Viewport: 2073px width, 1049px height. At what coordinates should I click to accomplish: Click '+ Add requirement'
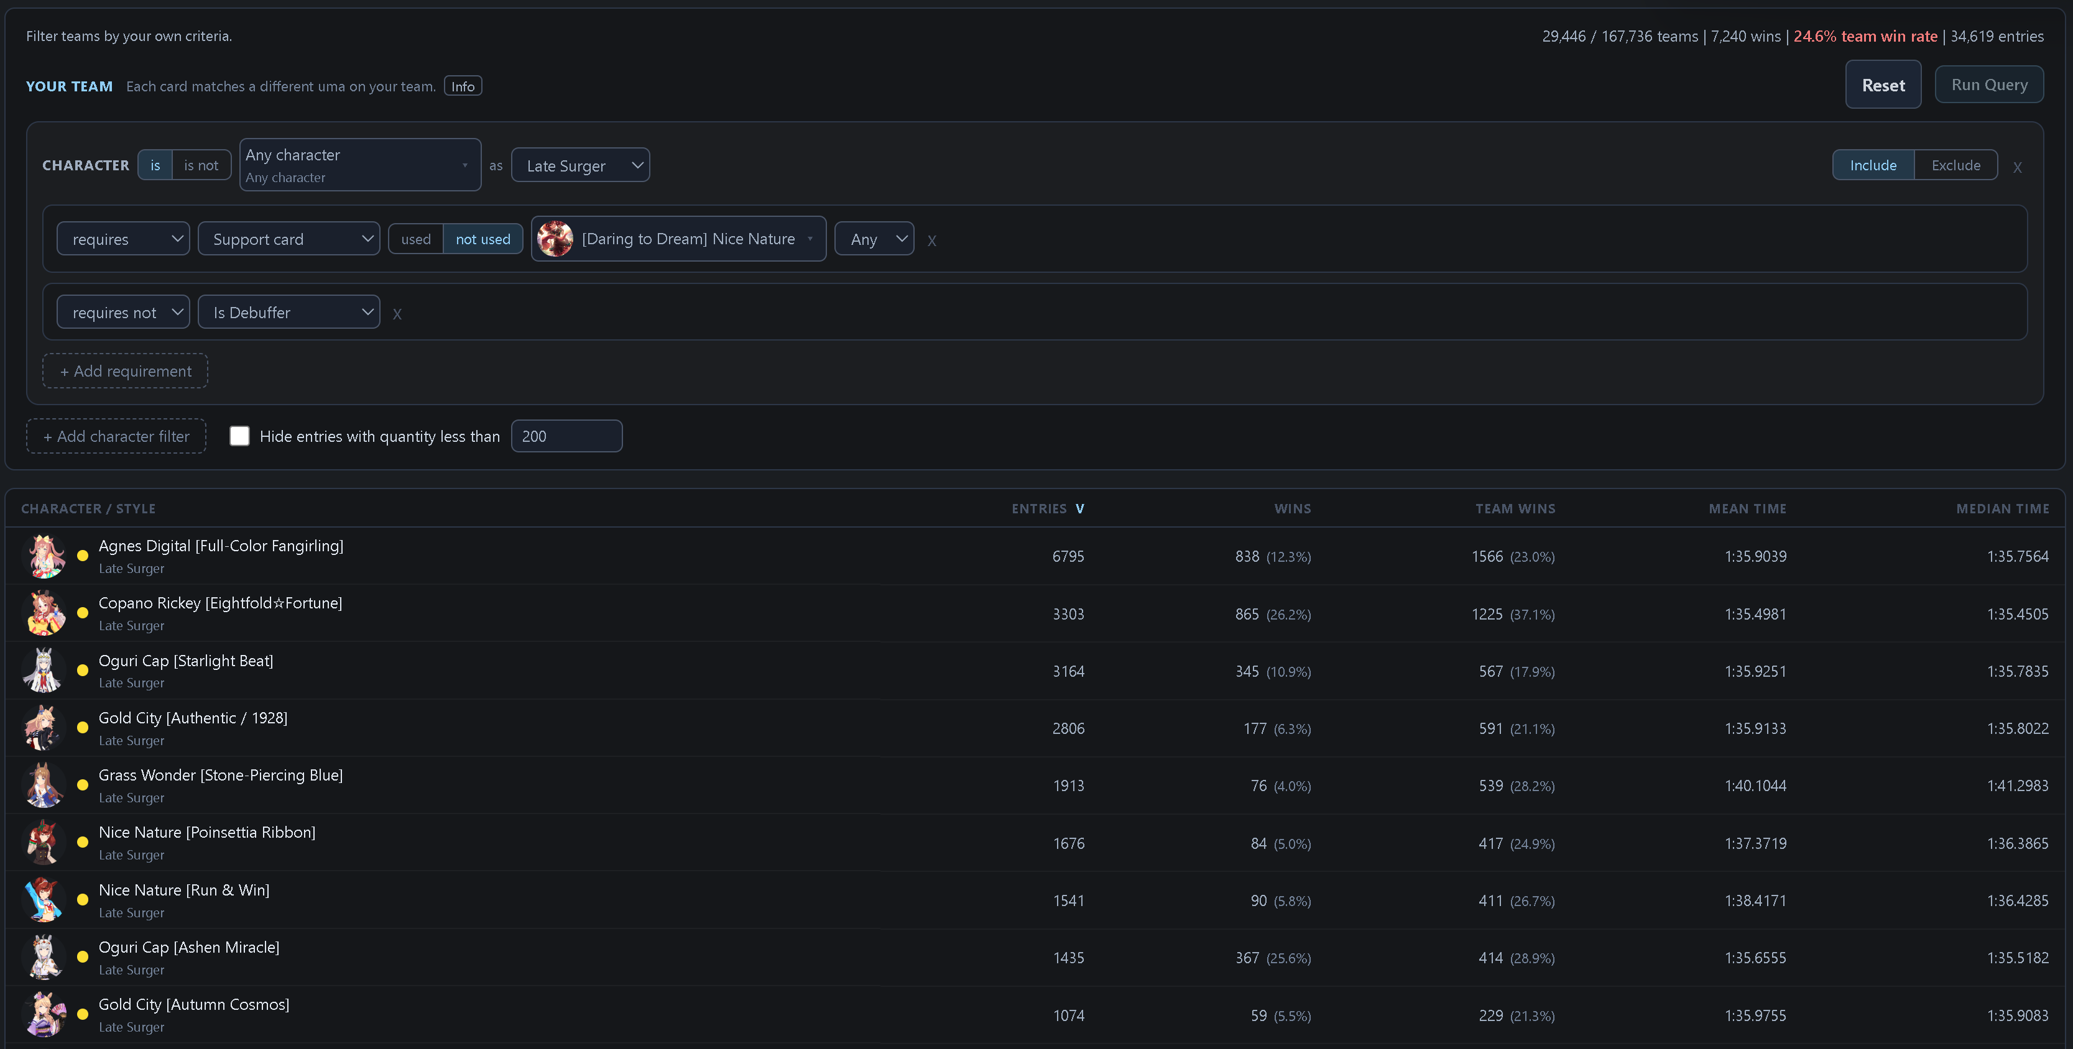pyautogui.click(x=126, y=371)
